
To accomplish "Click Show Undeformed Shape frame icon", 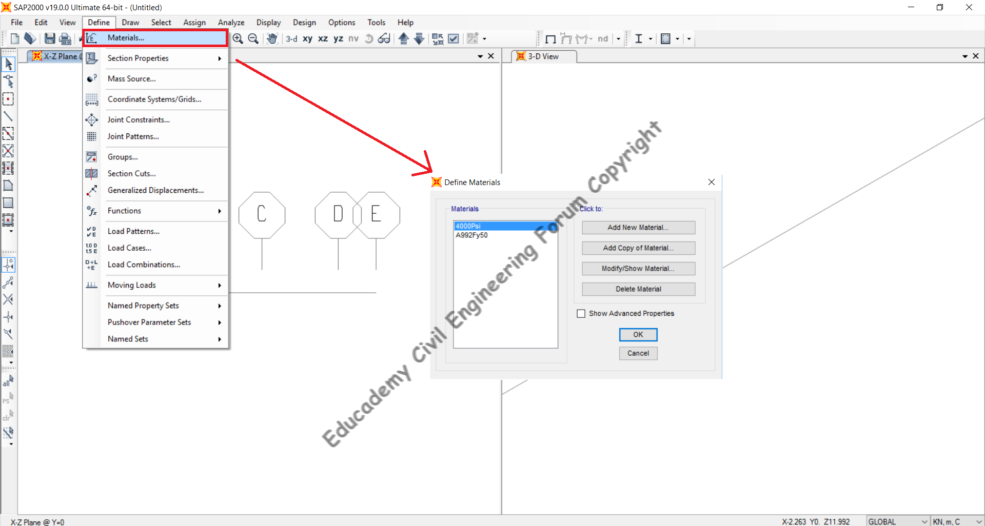I will (550, 39).
